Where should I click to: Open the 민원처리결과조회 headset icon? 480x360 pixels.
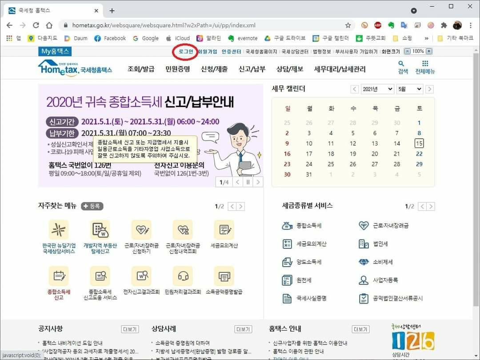(183, 276)
